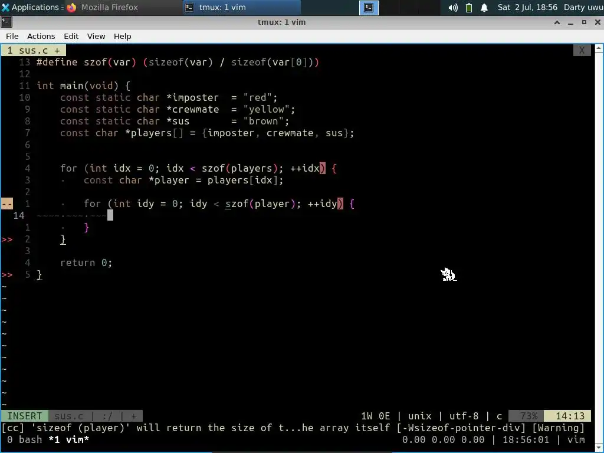Screen dimensions: 604x453
Task: Click the clock showing Sat 2 Jul, 18:56
Action: click(x=527, y=7)
